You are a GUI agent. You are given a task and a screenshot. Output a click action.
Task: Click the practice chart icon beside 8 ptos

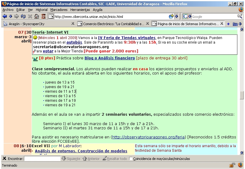(35, 59)
